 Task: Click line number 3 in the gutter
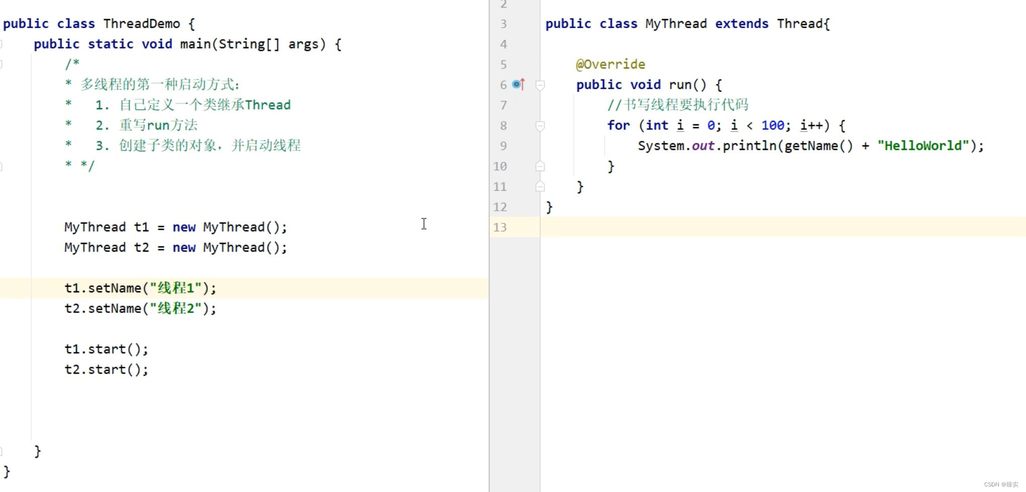pos(503,24)
